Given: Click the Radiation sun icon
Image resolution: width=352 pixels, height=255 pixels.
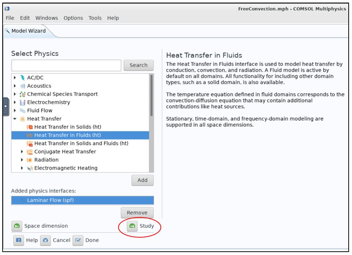Looking at the screenshot, I should (x=30, y=160).
